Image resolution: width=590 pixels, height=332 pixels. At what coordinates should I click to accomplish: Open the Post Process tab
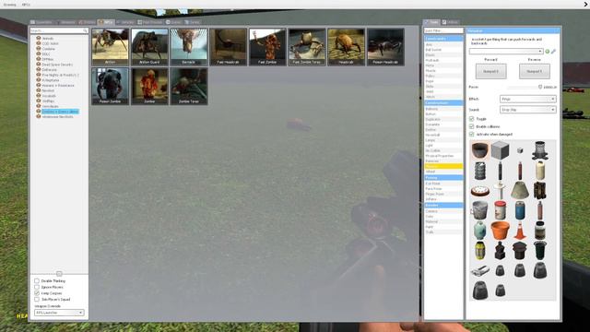tap(150, 22)
